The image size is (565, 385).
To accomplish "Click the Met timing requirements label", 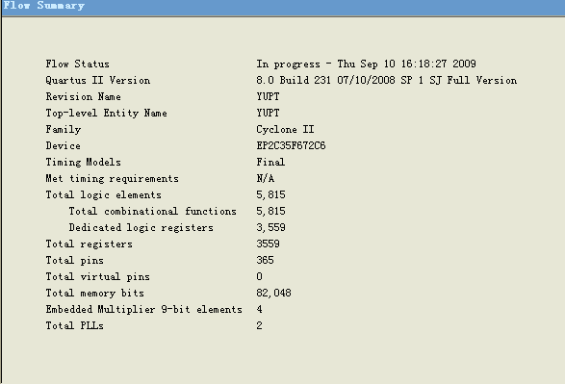I will (x=112, y=178).
